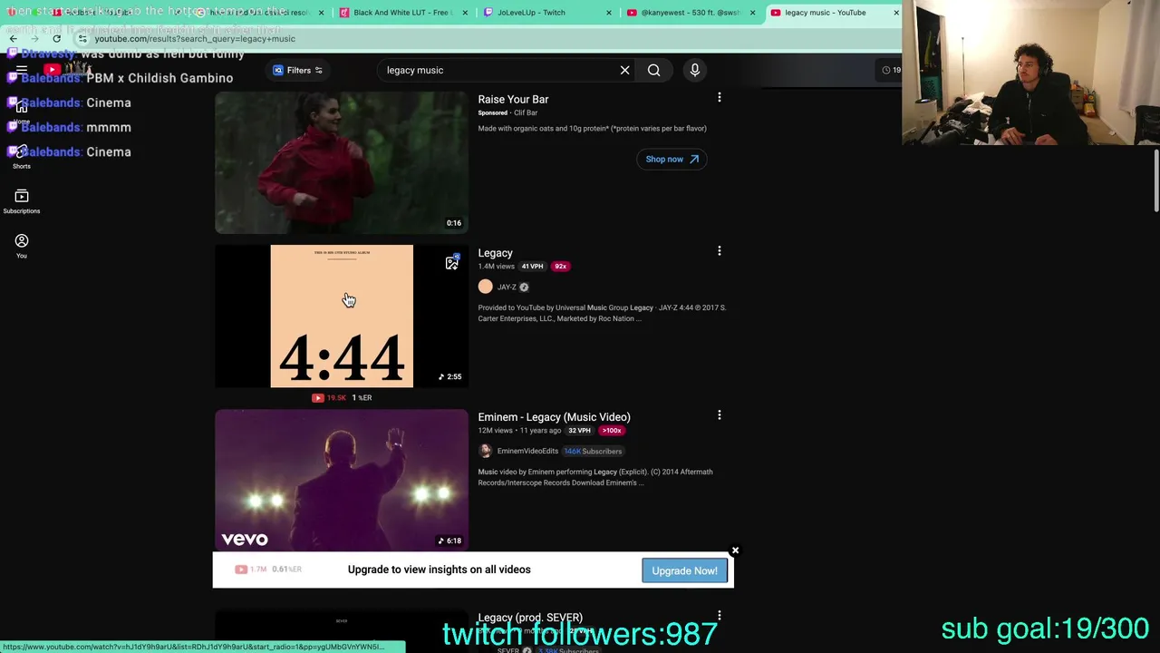Open more options for Eminem Legacy video
1160x653 pixels.
[x=720, y=415]
